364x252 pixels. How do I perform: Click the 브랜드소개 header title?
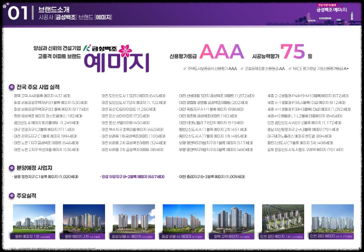(54, 9)
